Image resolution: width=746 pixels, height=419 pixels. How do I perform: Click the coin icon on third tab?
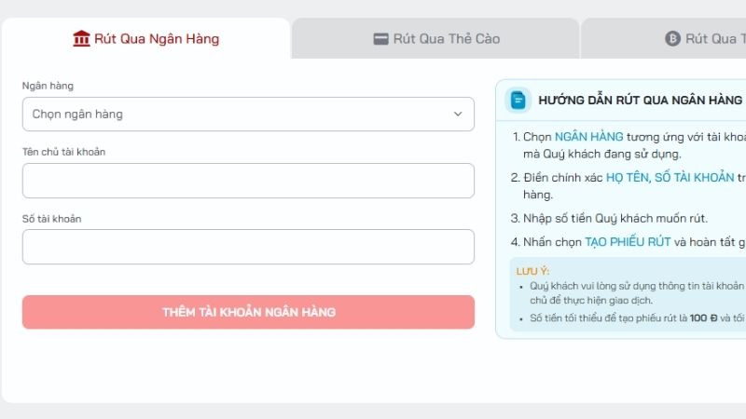click(x=672, y=38)
